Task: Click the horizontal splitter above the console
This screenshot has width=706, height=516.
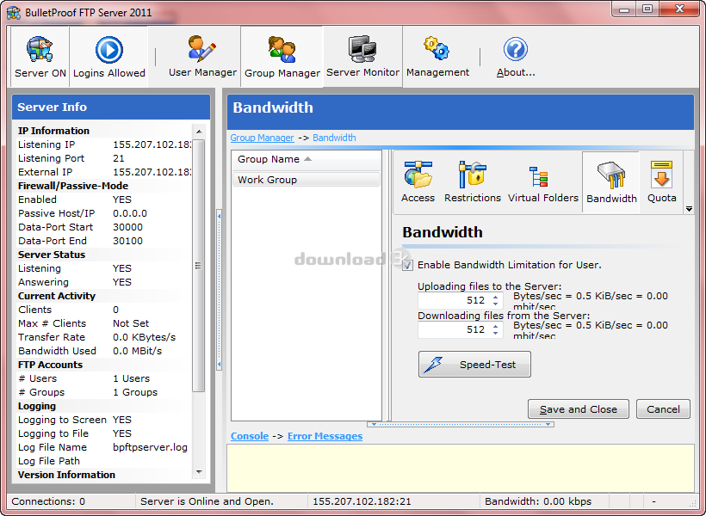Action: click(460, 424)
